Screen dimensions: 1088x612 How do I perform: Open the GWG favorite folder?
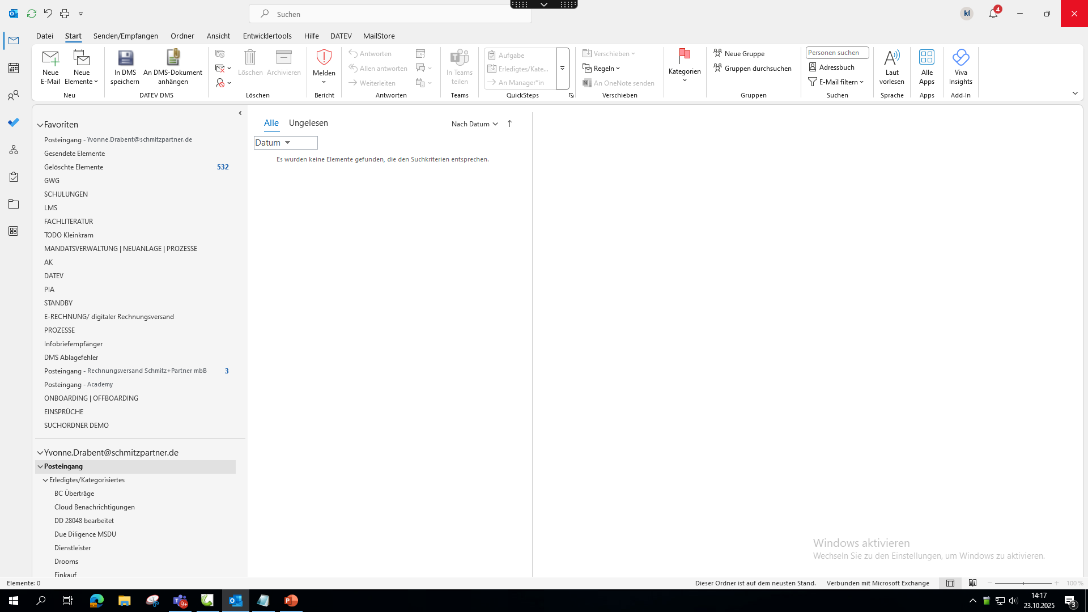(135, 181)
